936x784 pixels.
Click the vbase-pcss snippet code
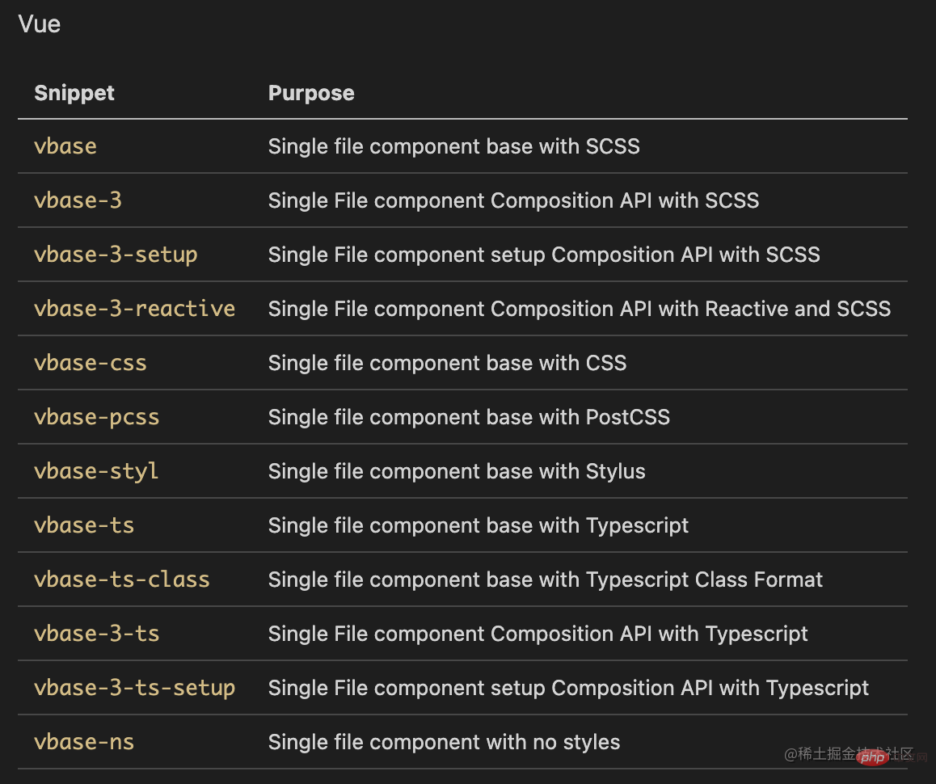click(97, 417)
